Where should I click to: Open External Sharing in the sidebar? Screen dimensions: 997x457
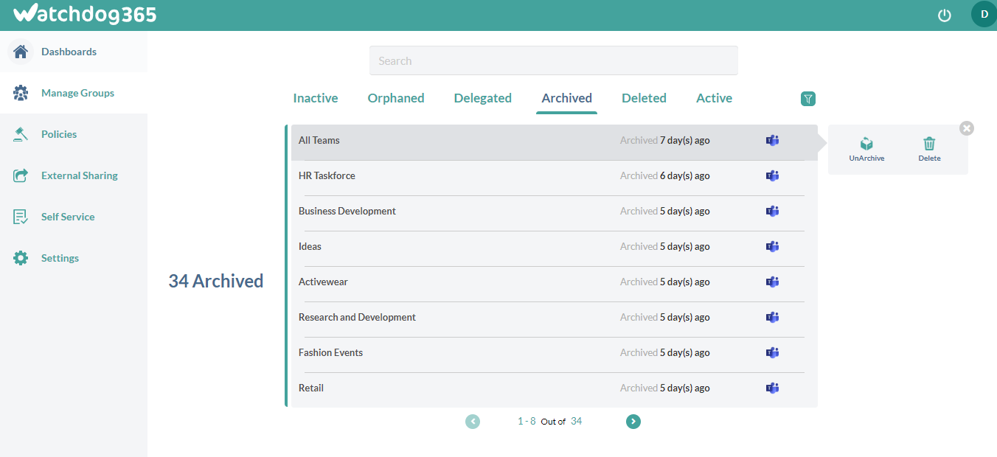tap(79, 175)
